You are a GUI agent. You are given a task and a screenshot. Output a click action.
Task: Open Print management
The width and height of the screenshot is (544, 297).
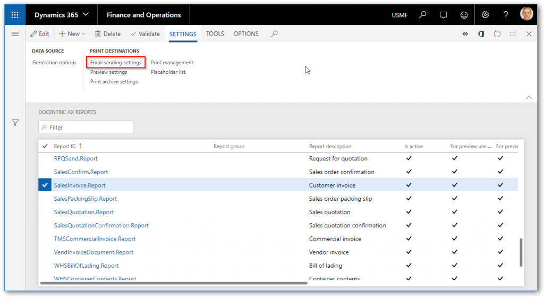(x=172, y=63)
